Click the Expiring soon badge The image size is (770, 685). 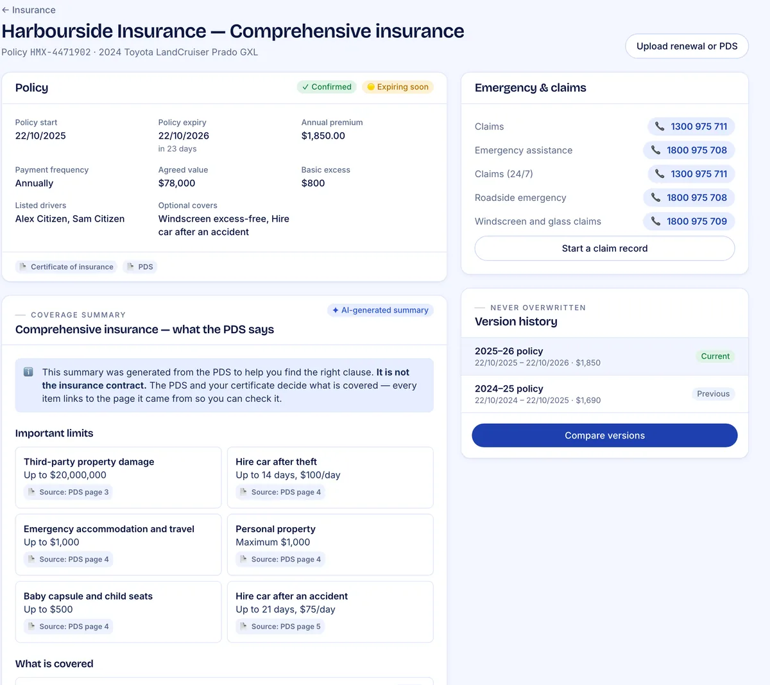pos(398,87)
